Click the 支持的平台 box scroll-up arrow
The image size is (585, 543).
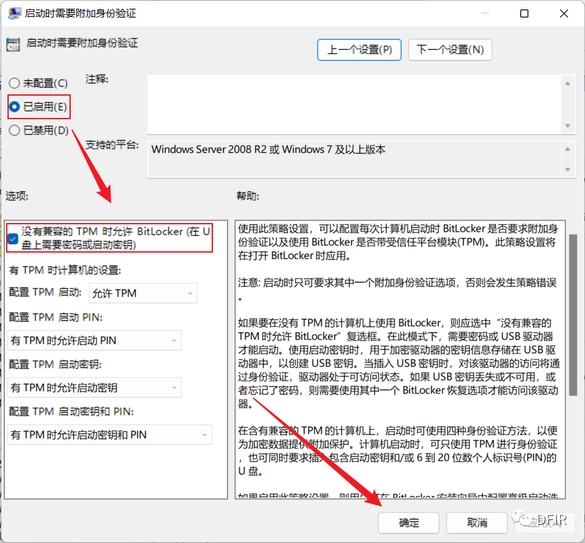click(567, 149)
